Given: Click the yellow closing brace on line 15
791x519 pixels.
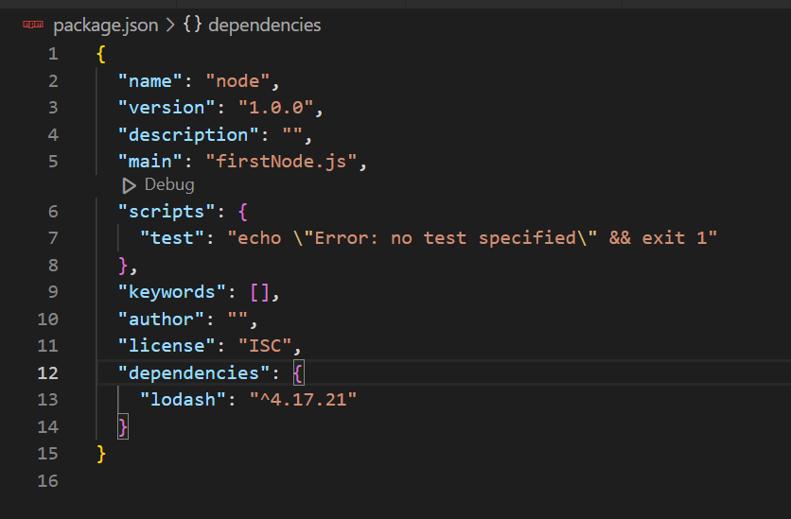Looking at the screenshot, I should pos(101,454).
